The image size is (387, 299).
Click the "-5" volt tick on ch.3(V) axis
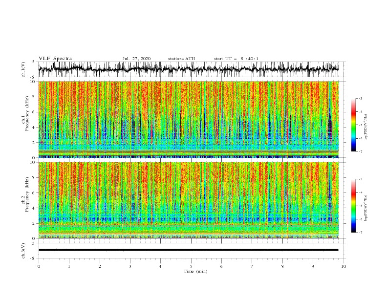pos(33,258)
